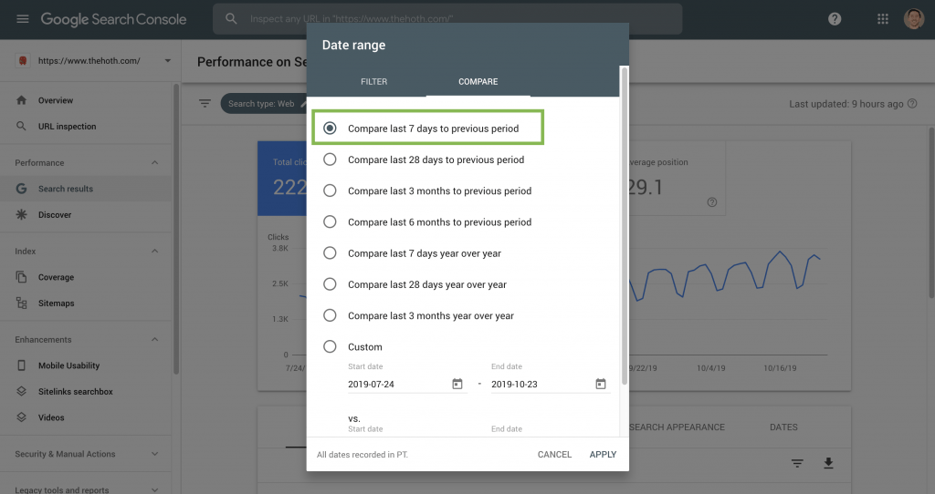Open the hamburger main menu
The height and width of the screenshot is (494, 935).
click(x=23, y=19)
